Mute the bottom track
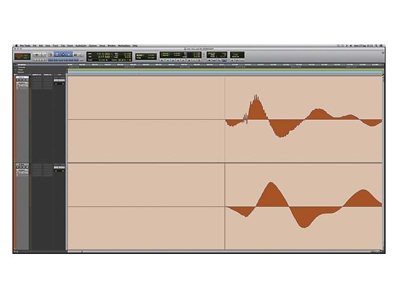This screenshot has height=298, width=398. point(27,167)
